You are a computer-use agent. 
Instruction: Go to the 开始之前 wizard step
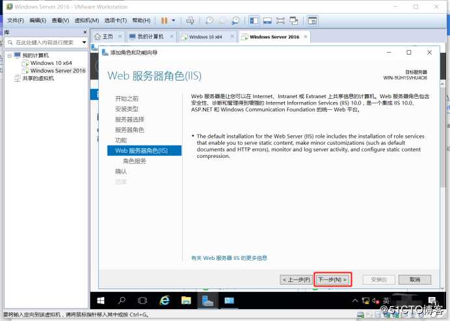click(127, 99)
